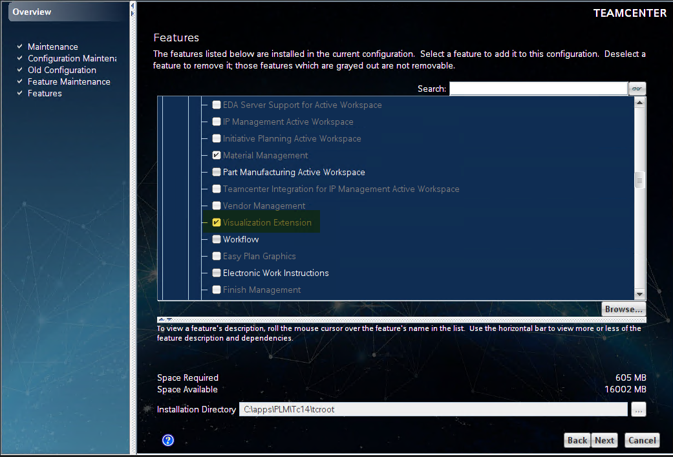The width and height of the screenshot is (673, 457).
Task: Enable the Workflow feature checkbox
Action: (216, 239)
